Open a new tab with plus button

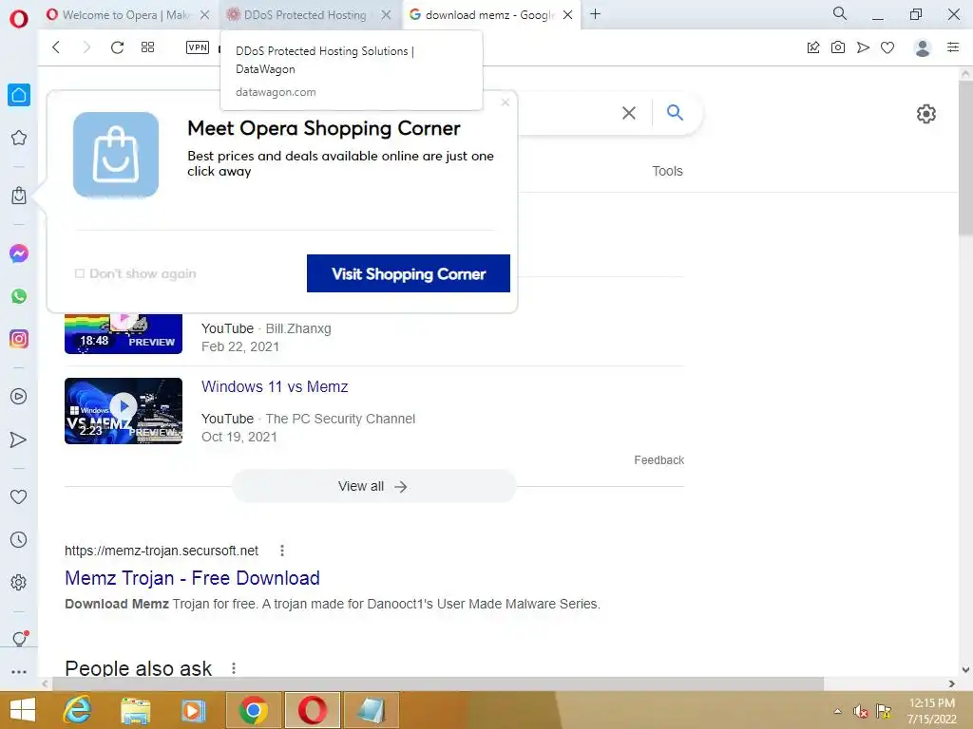click(x=595, y=13)
